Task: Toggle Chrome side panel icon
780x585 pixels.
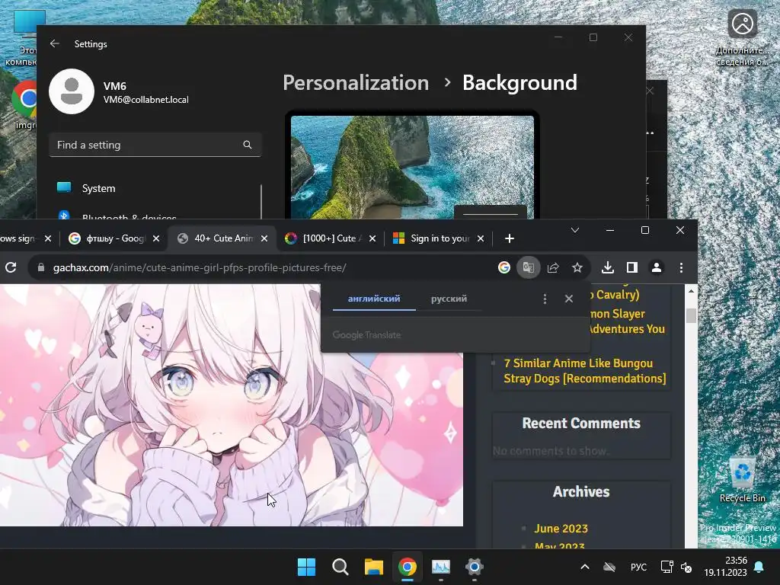Action: 631,267
